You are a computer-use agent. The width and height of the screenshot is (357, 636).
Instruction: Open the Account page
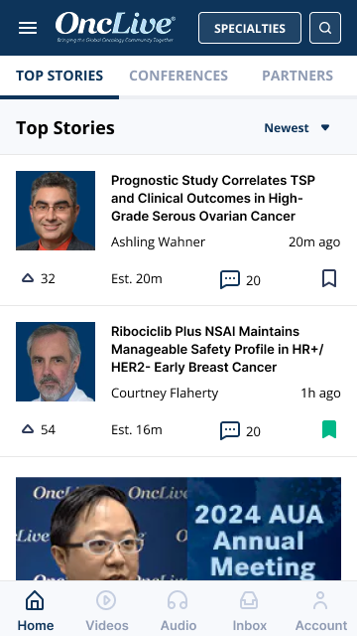click(x=321, y=610)
